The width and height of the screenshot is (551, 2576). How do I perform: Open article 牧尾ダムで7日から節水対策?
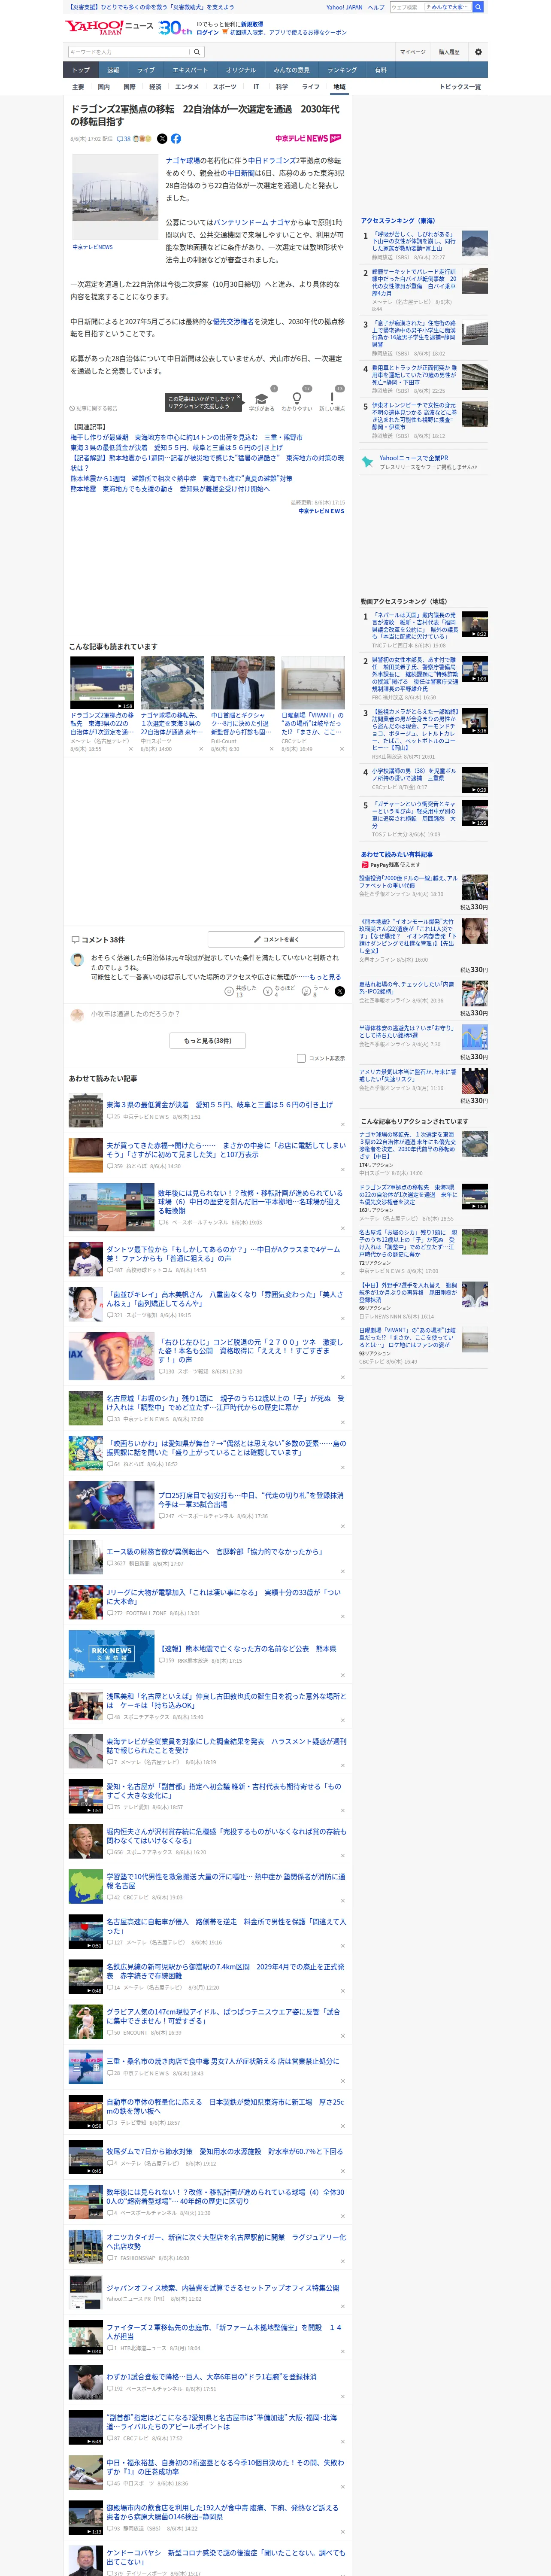pos(225,2151)
